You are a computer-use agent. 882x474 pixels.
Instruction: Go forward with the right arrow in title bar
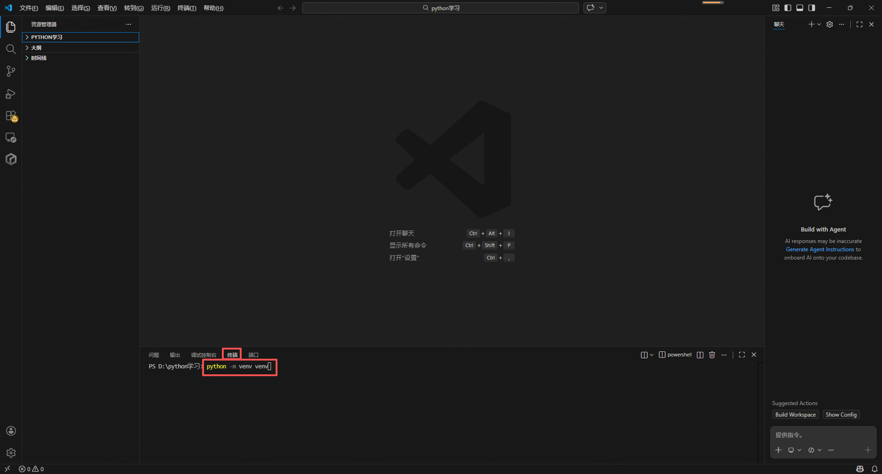(x=293, y=8)
